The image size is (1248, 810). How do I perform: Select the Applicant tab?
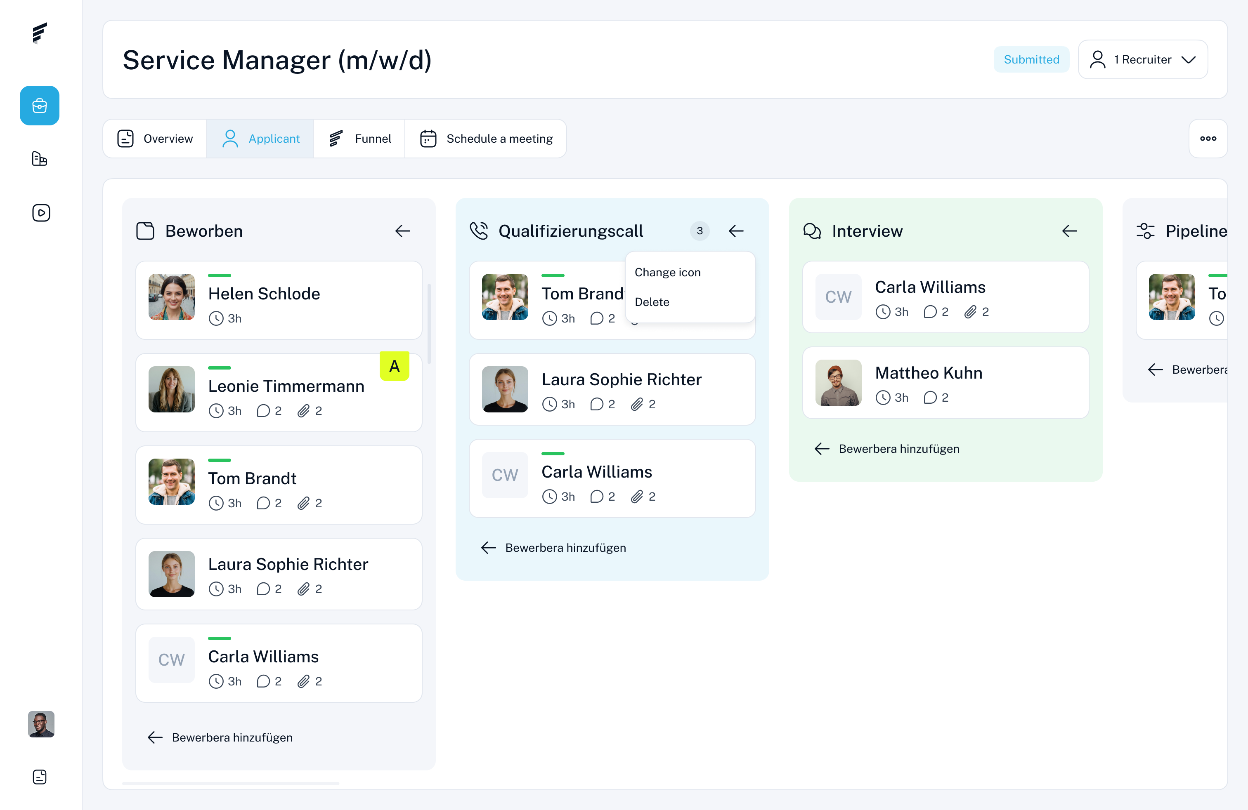tap(260, 138)
